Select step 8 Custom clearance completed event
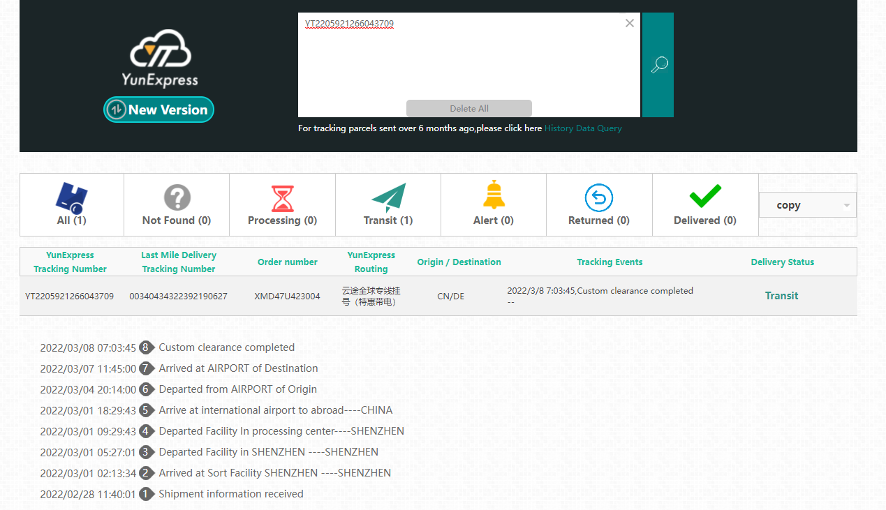 pos(226,347)
